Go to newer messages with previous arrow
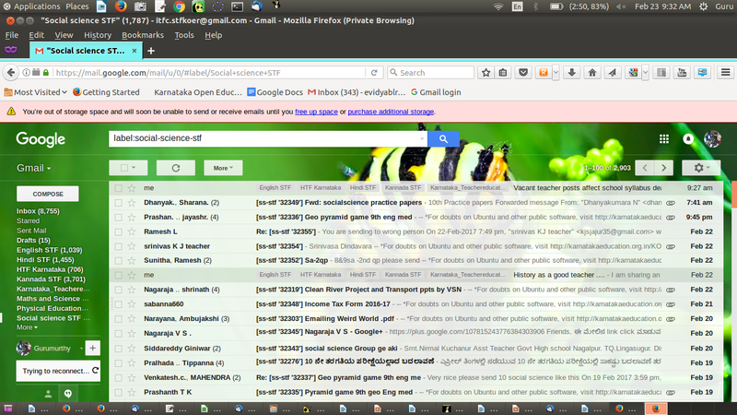Image resolution: width=737 pixels, height=415 pixels. pyautogui.click(x=645, y=168)
